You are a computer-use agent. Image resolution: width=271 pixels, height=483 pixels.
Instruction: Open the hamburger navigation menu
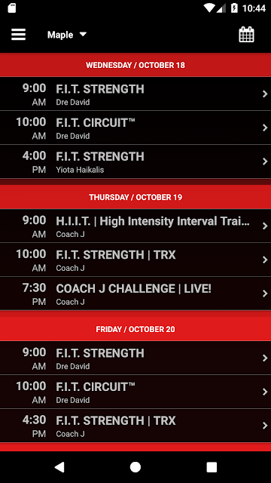(18, 35)
